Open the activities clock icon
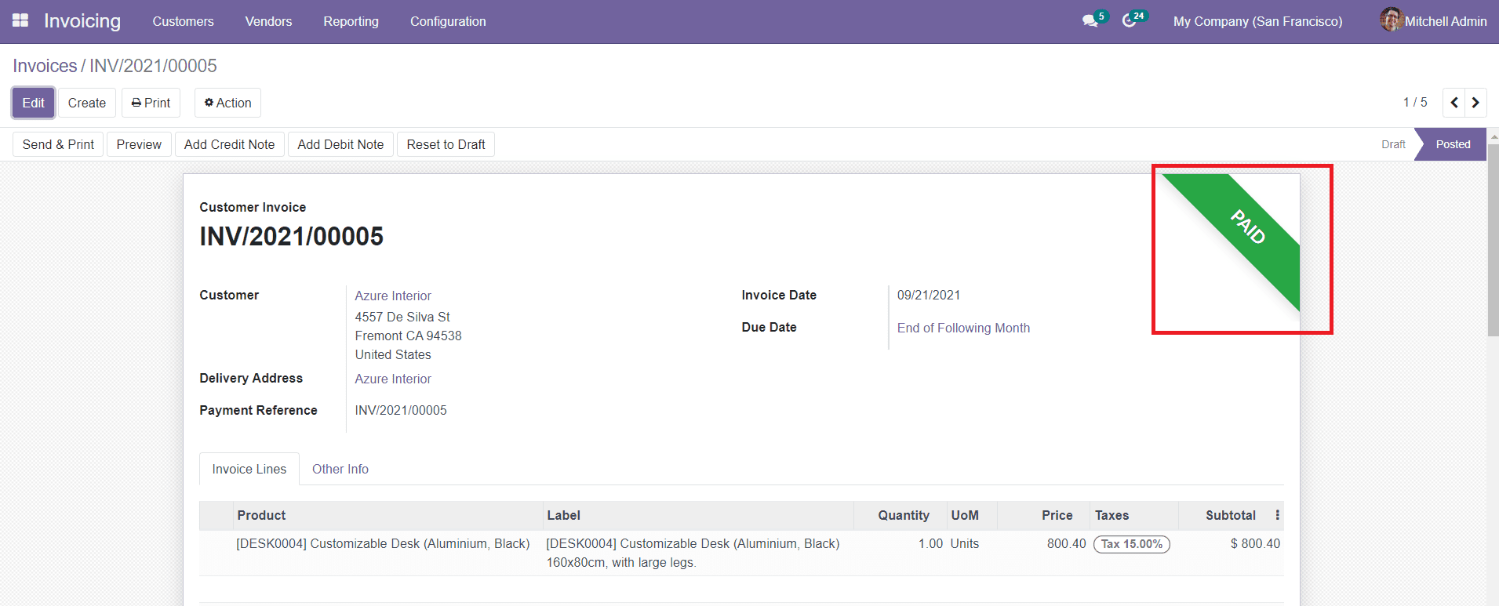This screenshot has height=606, width=1499. pos(1129,21)
